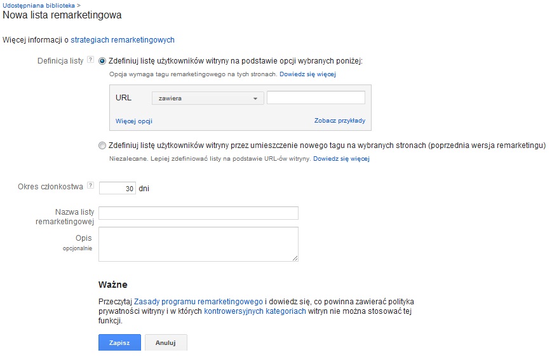This screenshot has height=357, width=552.
Task: Click the membership duration field showing 30
Action: click(118, 188)
